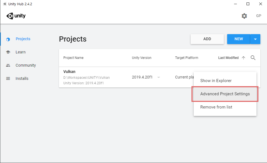This screenshot has width=267, height=163.
Task: Click the Learn graduation cap icon
Action: [x=8, y=52]
